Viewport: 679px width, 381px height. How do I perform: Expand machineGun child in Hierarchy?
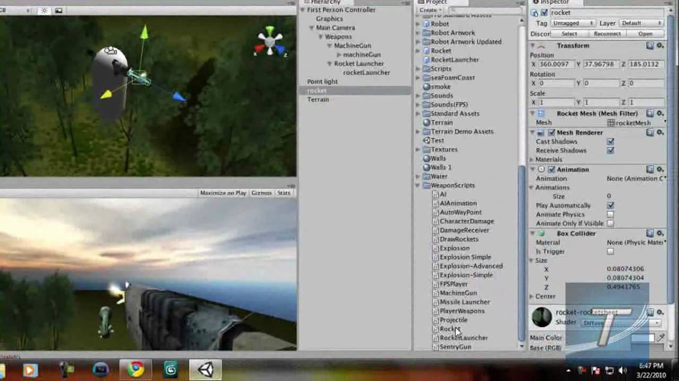click(x=338, y=55)
